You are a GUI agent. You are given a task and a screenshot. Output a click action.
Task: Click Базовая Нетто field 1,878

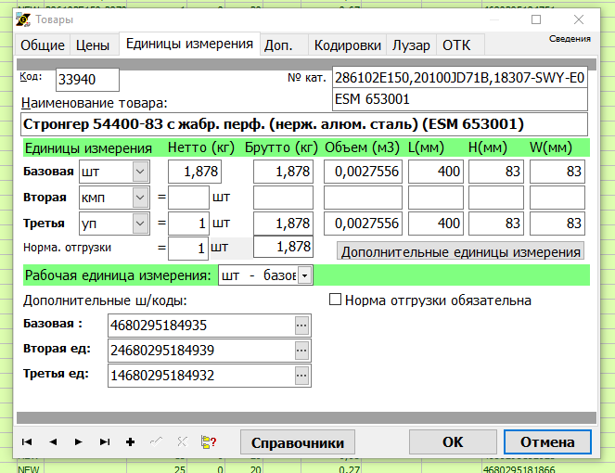pyautogui.click(x=195, y=172)
